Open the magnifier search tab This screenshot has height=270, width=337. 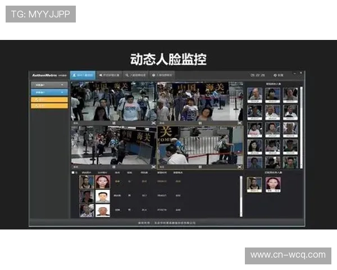135,75
